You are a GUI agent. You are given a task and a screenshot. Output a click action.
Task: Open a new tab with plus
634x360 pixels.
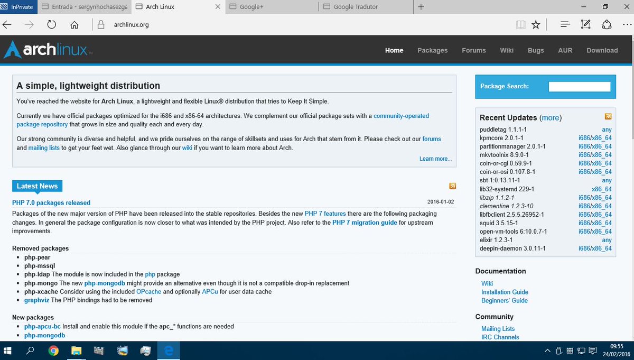pos(421,7)
